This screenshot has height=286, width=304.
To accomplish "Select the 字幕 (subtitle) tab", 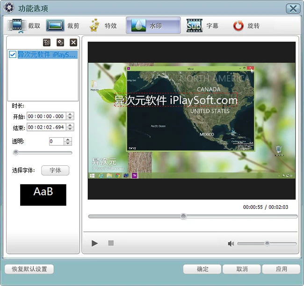I will pos(203,25).
